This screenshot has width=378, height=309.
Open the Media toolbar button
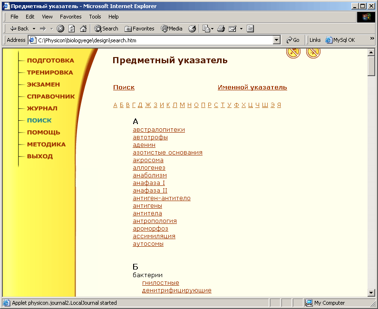click(172, 29)
